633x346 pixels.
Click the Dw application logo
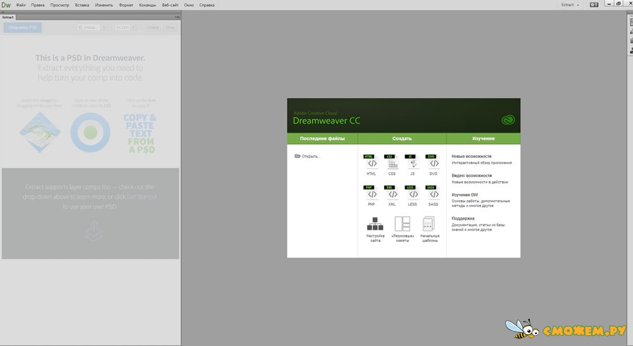(x=6, y=5)
